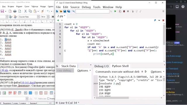Expand the font size 14 dropdown
This screenshot has width=187, height=105.
(x=48, y=17)
